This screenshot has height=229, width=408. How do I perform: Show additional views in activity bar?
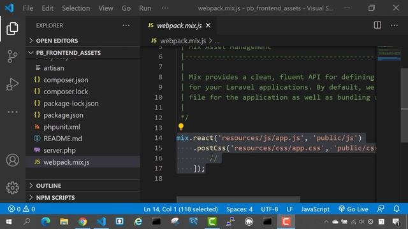tap(12, 112)
